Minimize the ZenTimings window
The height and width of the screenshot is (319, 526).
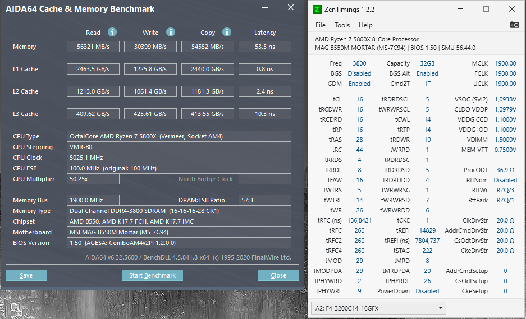click(460, 9)
